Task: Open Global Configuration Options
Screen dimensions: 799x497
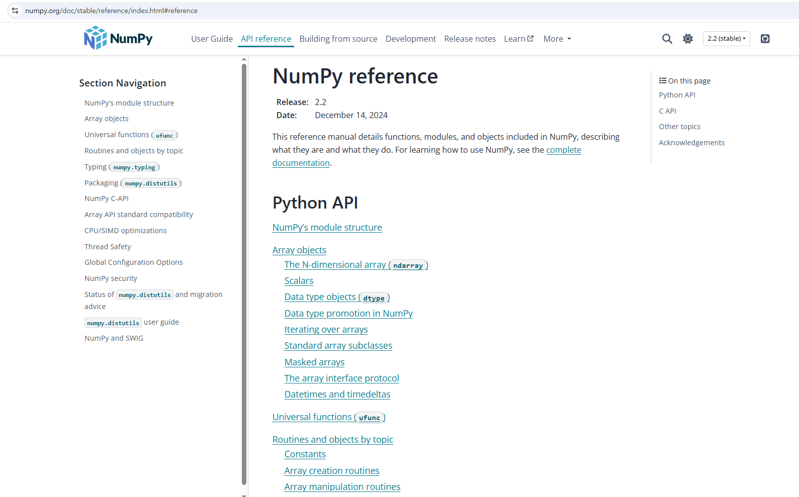Action: tap(134, 262)
